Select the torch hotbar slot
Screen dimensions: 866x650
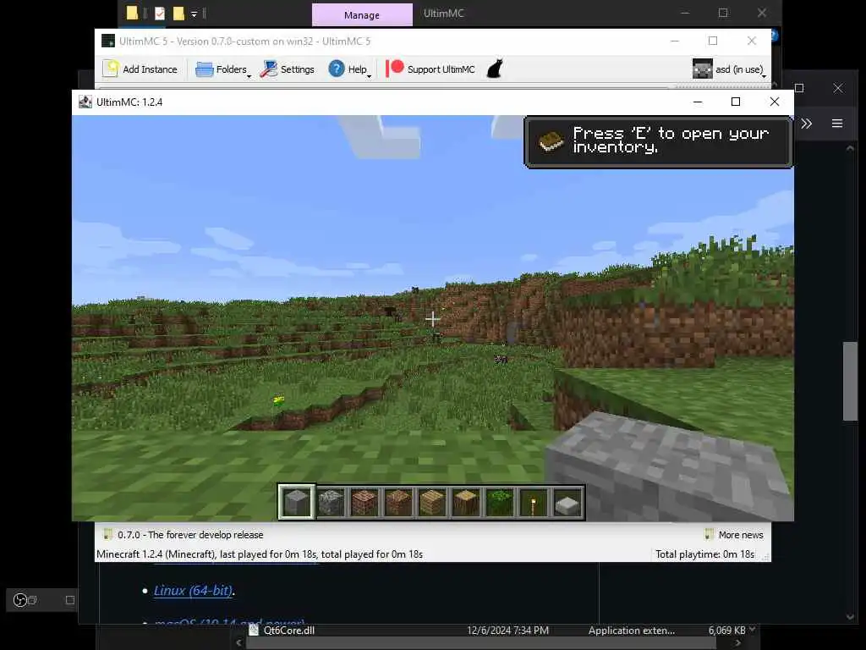[x=534, y=503]
